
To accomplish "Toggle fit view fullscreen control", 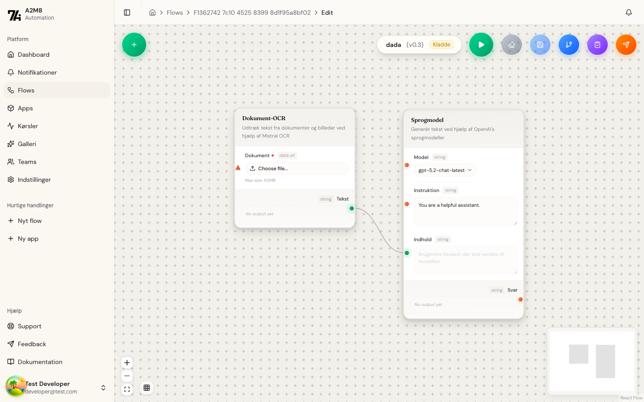I will point(127,389).
